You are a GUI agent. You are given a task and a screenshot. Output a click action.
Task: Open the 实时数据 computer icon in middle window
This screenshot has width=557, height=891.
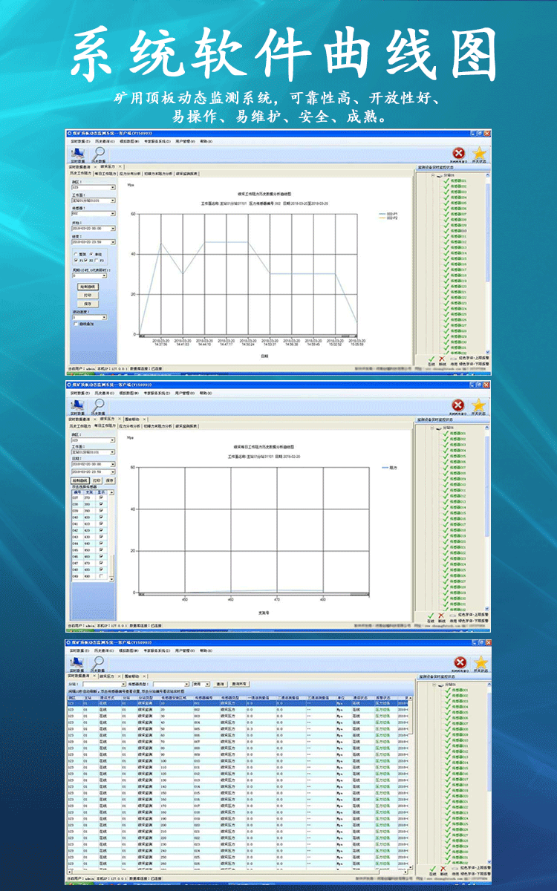[x=76, y=405]
